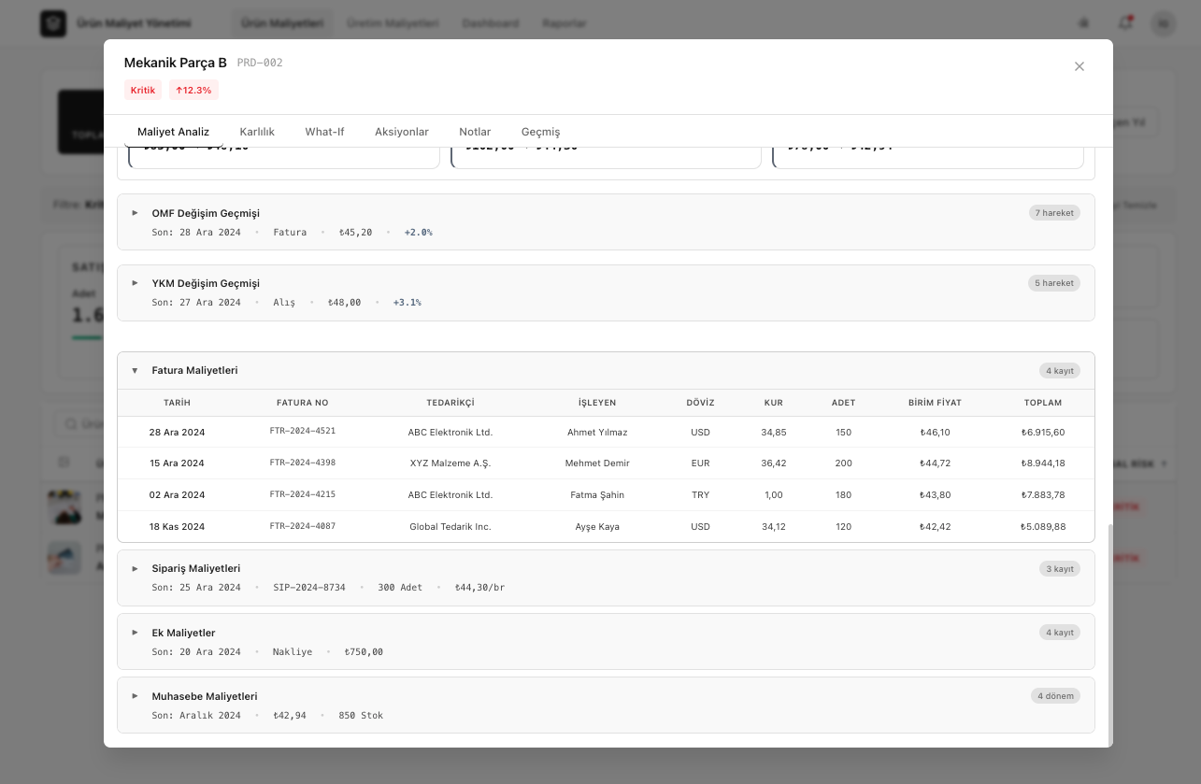
Task: Open the What-If tab
Action: point(324,132)
